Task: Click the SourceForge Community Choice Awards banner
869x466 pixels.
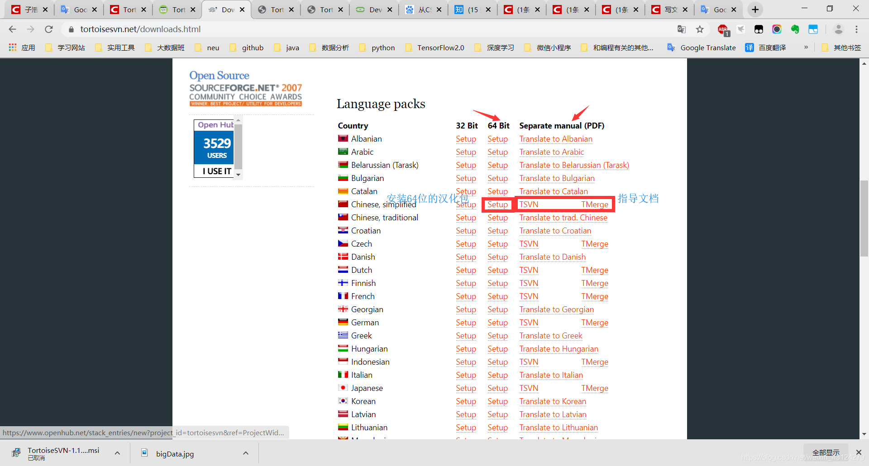Action: tap(245, 95)
